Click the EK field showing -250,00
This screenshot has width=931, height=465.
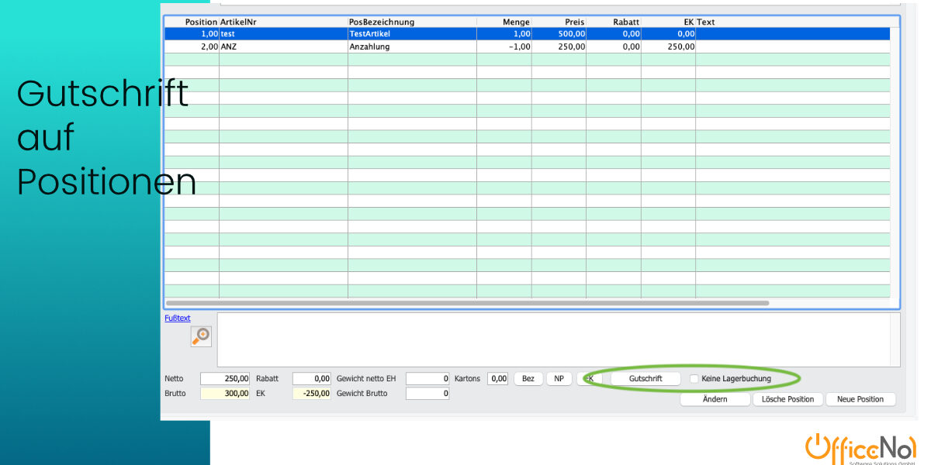click(312, 394)
